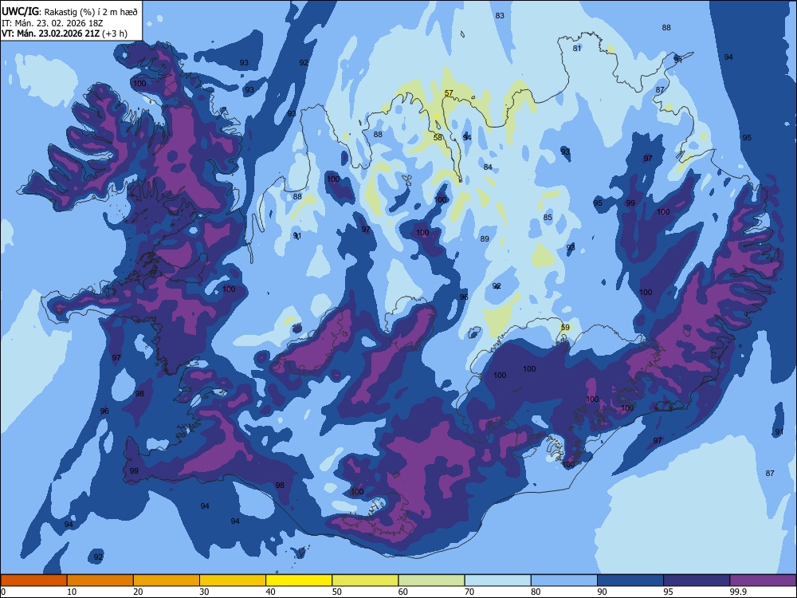Click the orange 10–20 legend swatch

[x=100, y=580]
